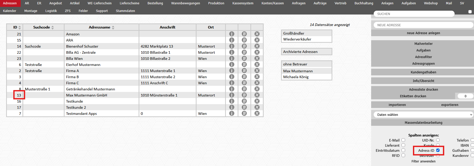Open the Artikel menu

pos(75,3)
